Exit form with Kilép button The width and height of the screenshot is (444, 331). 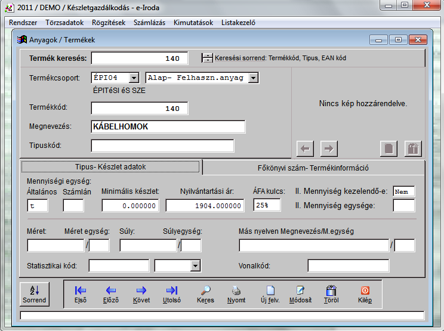365,294
